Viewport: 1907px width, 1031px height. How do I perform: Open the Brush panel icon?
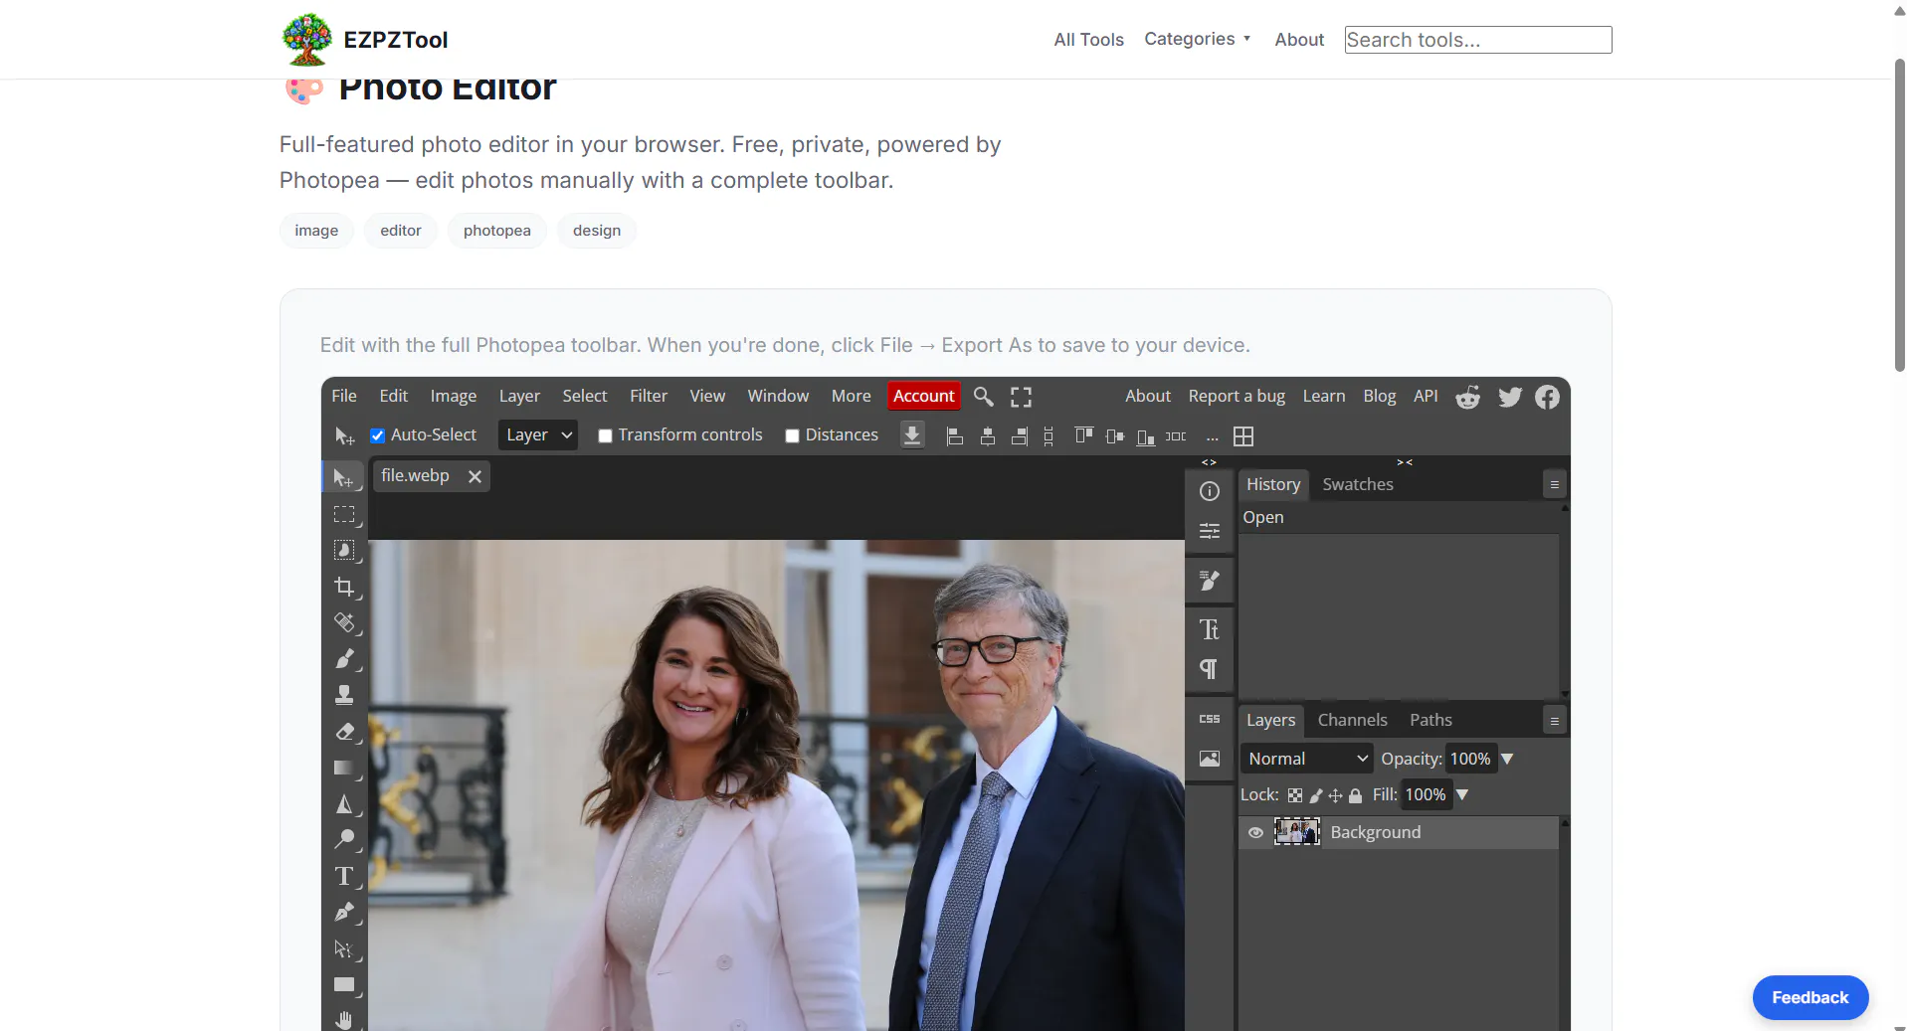click(1210, 581)
